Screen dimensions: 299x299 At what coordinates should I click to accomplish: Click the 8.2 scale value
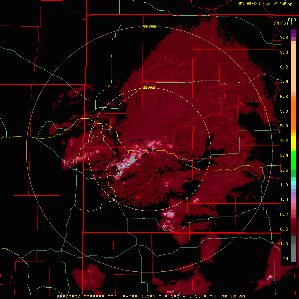click(x=284, y=67)
